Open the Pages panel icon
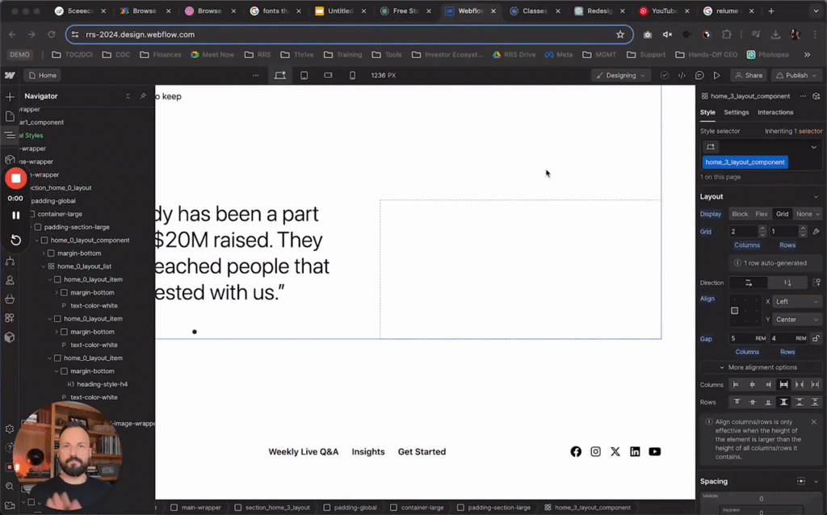827x515 pixels. tap(9, 116)
